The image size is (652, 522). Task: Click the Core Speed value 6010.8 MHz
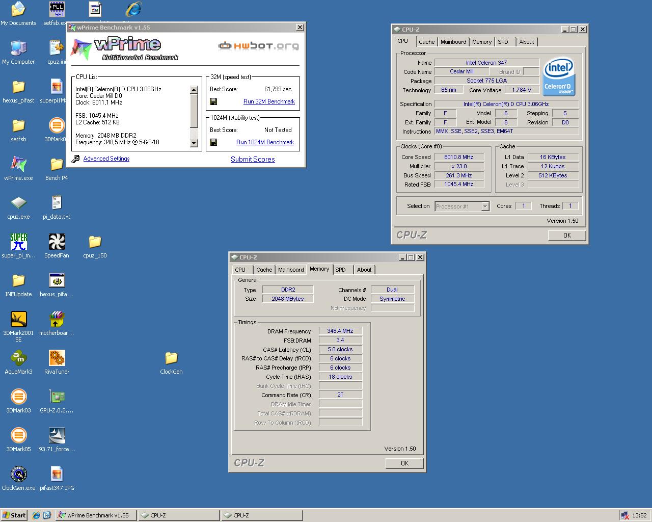459,157
